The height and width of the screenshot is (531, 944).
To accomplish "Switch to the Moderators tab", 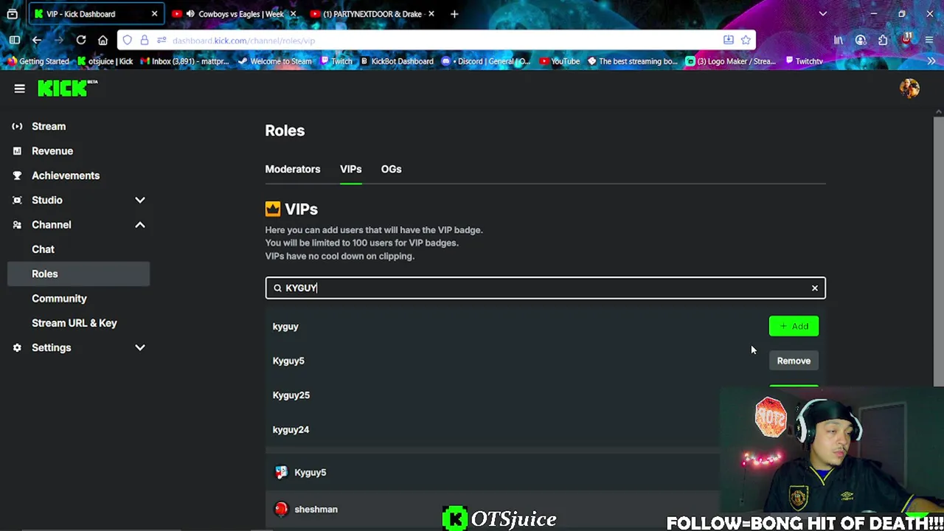I will 293,169.
